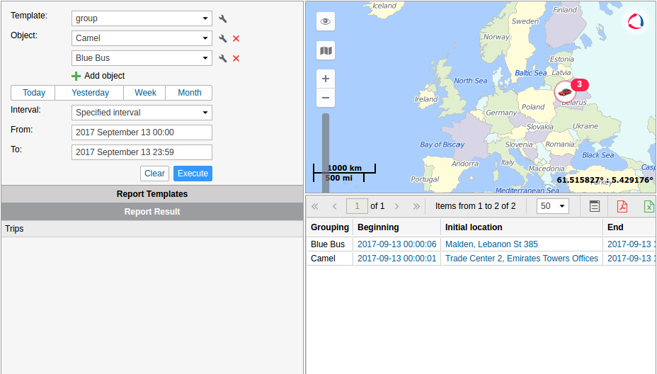The width and height of the screenshot is (657, 374).
Task: Remove the Camel object with red X
Action: tap(236, 39)
